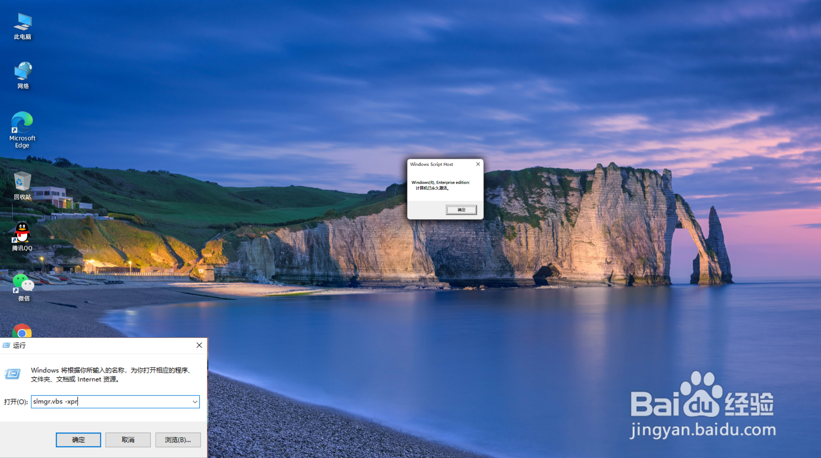Open 微信 WeChat application
Viewport: 821px width, 458px height.
coord(23,283)
